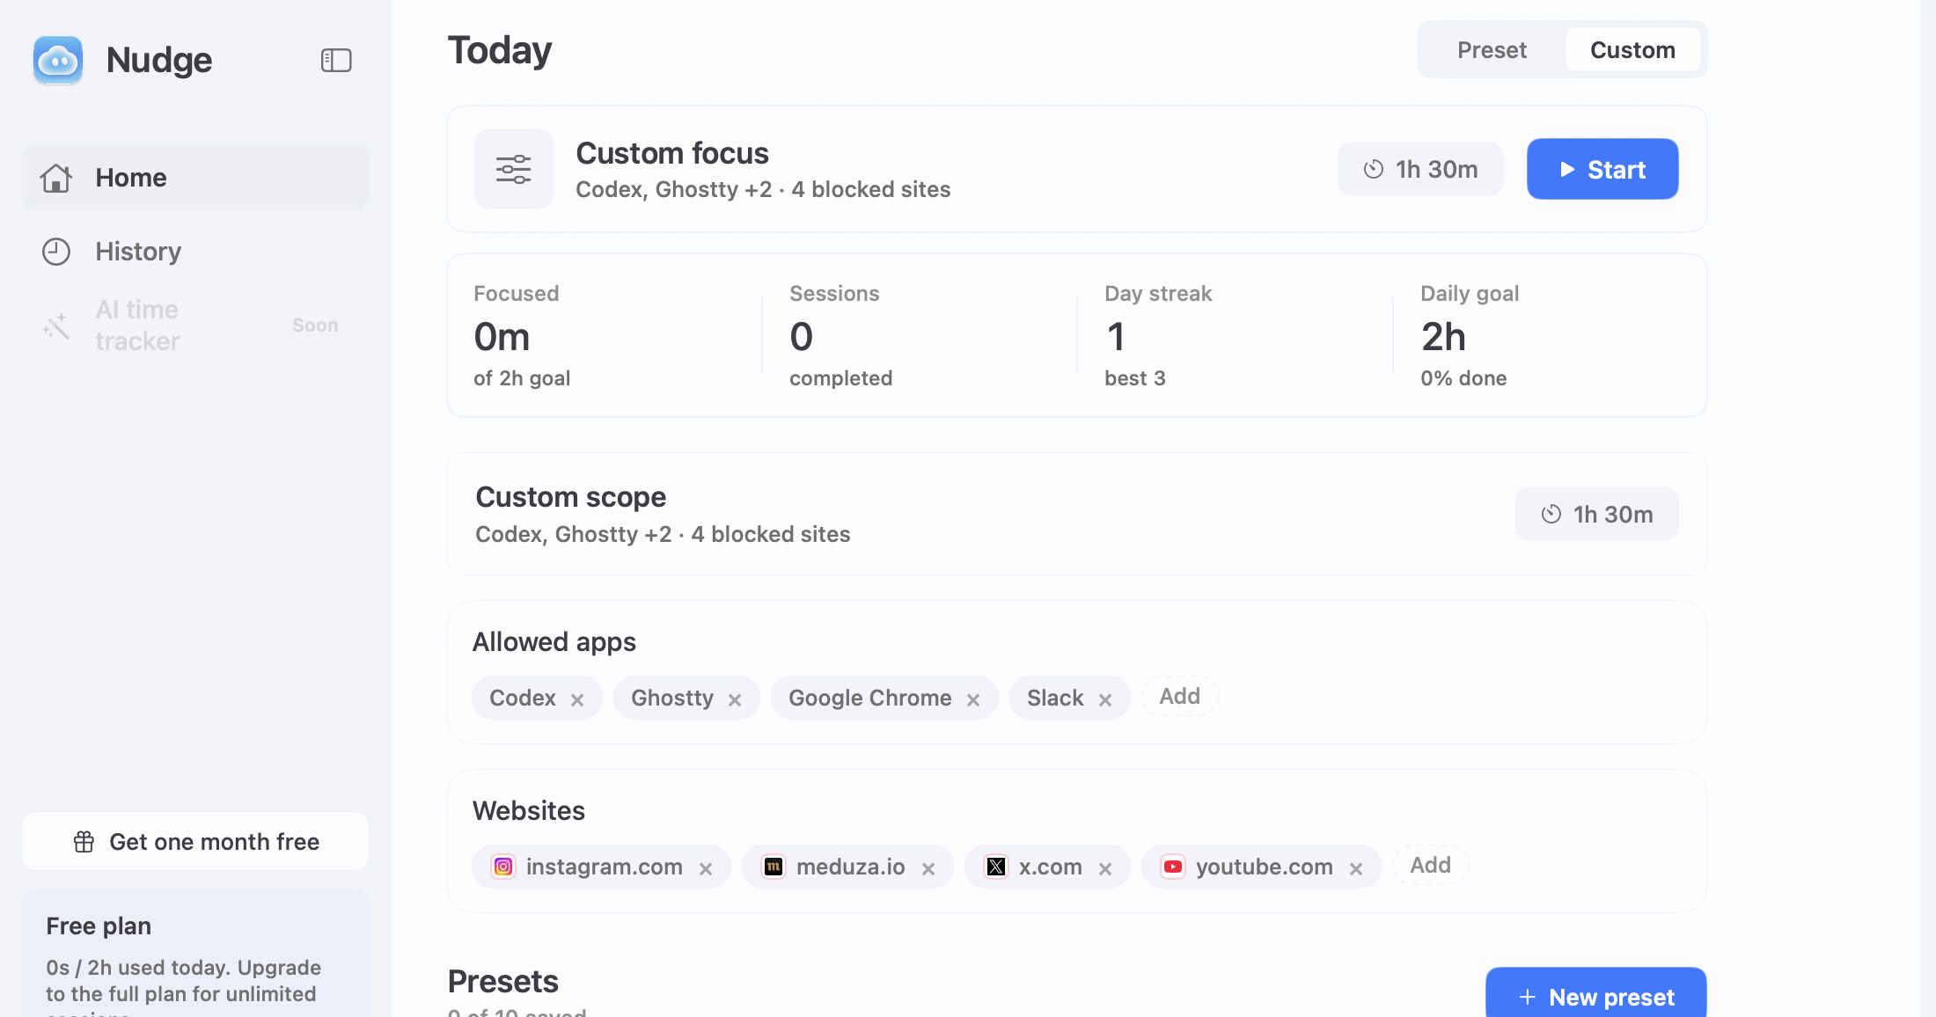Open the 1h 30m duration picker in Custom scope

(1597, 514)
